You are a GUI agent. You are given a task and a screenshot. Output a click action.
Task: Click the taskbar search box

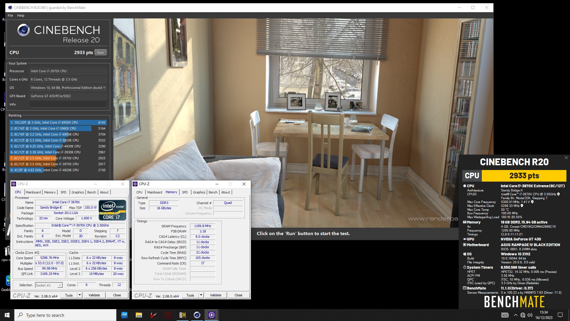pos(65,315)
